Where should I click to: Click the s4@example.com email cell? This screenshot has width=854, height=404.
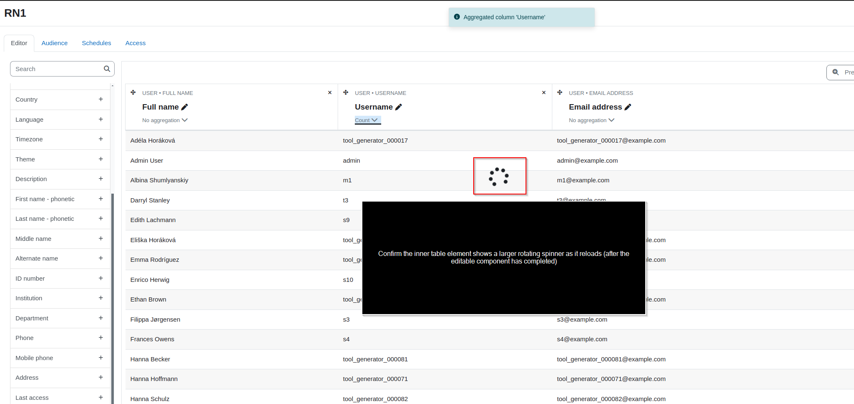click(x=582, y=339)
